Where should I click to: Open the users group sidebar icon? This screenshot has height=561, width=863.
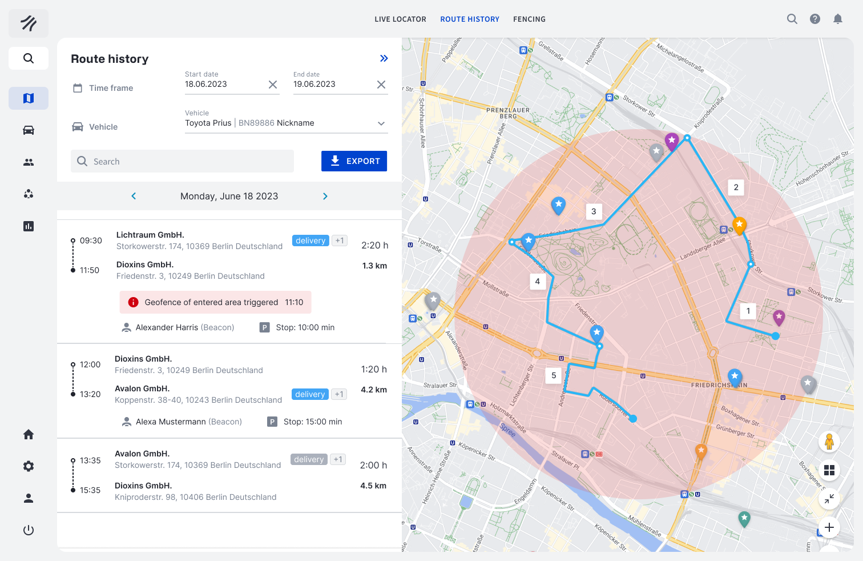29,162
